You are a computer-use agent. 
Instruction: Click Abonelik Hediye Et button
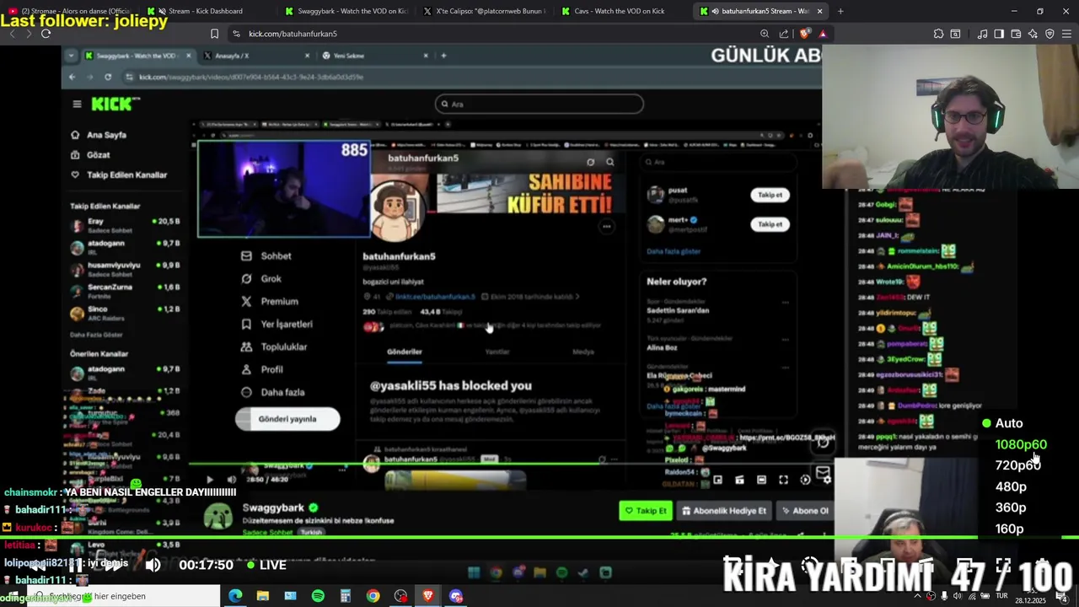tap(724, 510)
